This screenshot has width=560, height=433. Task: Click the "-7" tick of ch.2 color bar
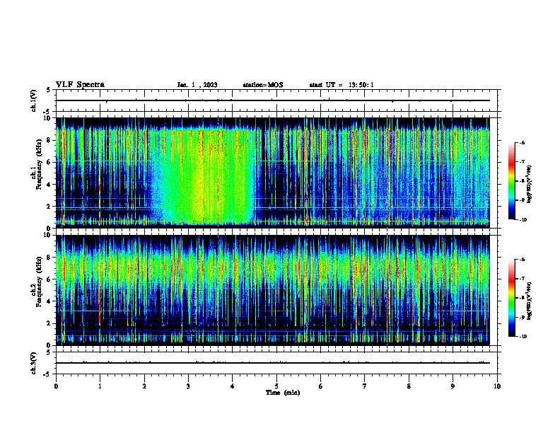(522, 279)
